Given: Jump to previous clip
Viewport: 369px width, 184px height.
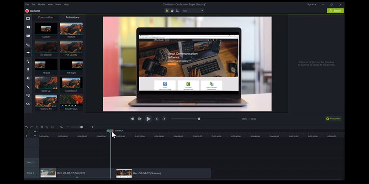Looking at the screenshot, I should [157, 119].
